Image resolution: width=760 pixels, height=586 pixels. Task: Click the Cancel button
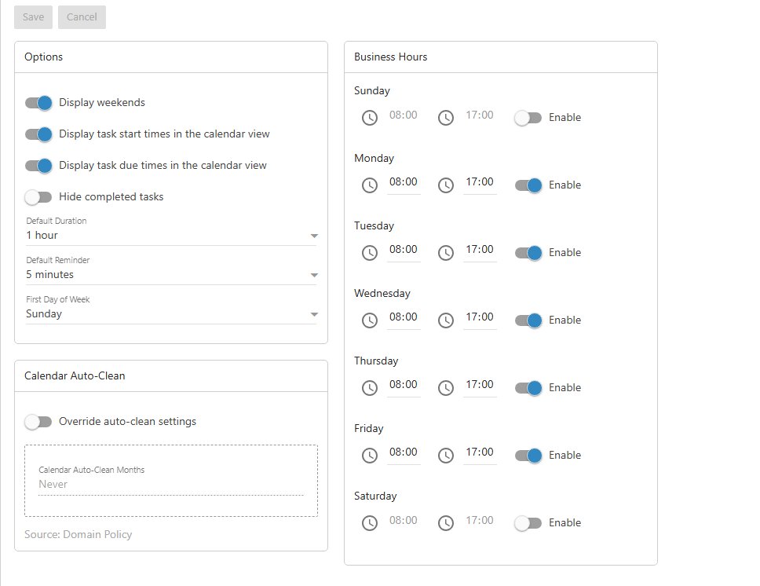pyautogui.click(x=82, y=17)
